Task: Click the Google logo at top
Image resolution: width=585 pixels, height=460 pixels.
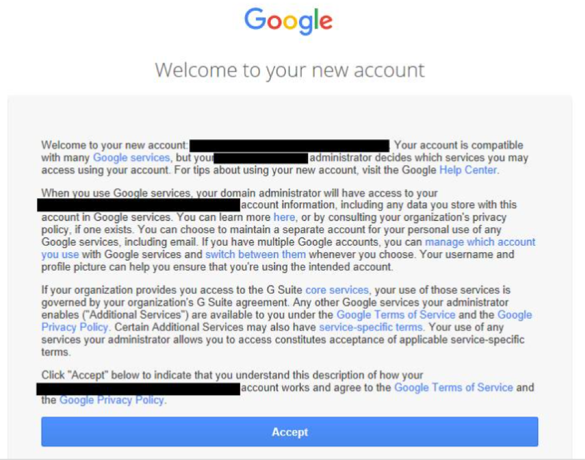Action: click(288, 21)
